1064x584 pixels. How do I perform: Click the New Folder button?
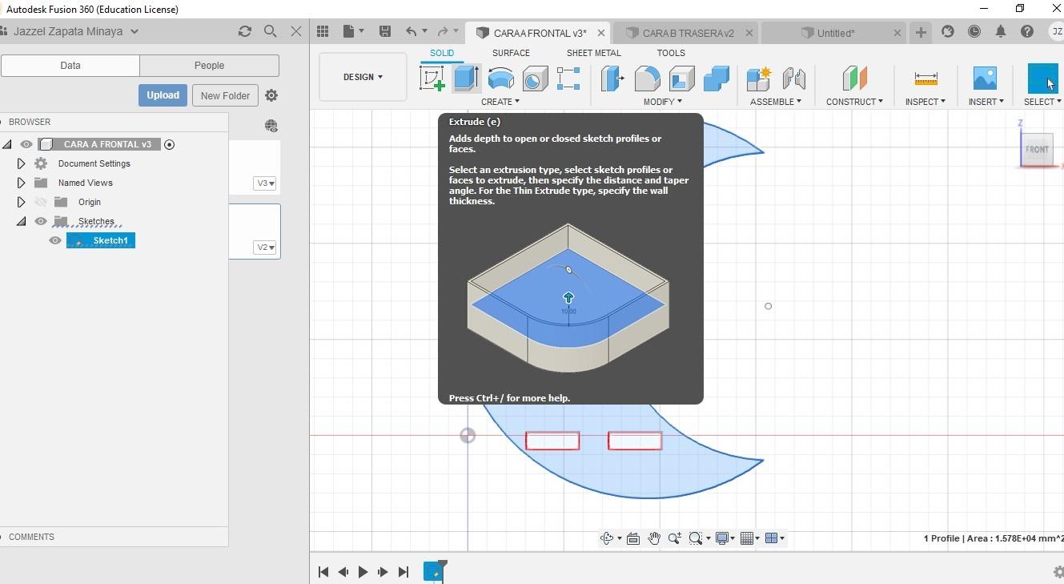(225, 95)
